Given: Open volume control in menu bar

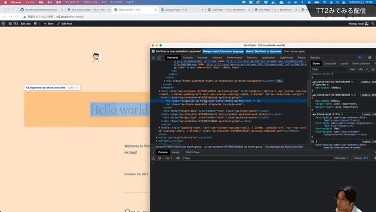Looking at the screenshot, I should pyautogui.click(x=296, y=2).
